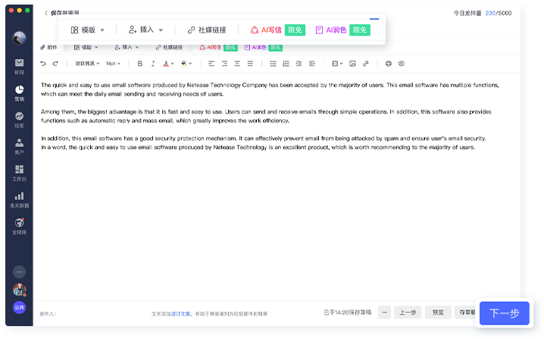This screenshot has height=339, width=544.
Task: Open the 全球搜 global search sidebar icon
Action: [x=19, y=225]
